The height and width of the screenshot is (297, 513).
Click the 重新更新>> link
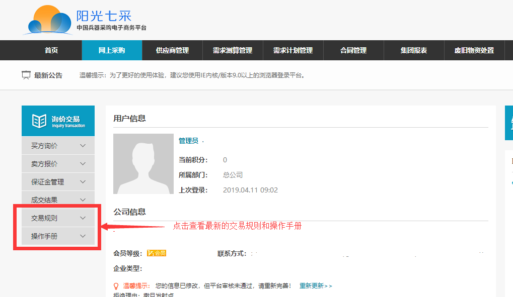(316, 286)
